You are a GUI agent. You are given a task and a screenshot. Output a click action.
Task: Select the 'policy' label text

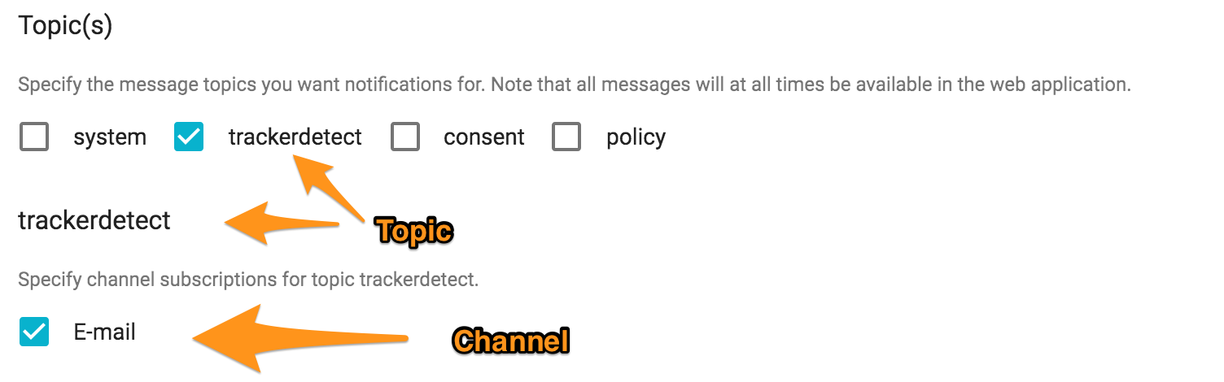(x=636, y=138)
